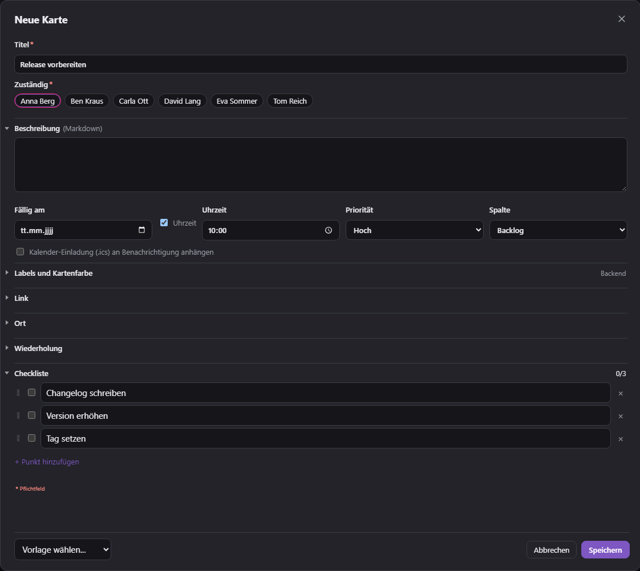The image size is (640, 571).
Task: Edit the Changelog schreiben text field
Action: point(326,393)
